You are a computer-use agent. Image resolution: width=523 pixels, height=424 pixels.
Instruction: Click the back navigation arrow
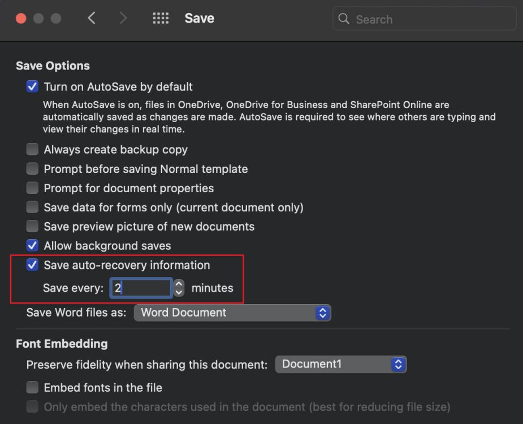pos(92,18)
